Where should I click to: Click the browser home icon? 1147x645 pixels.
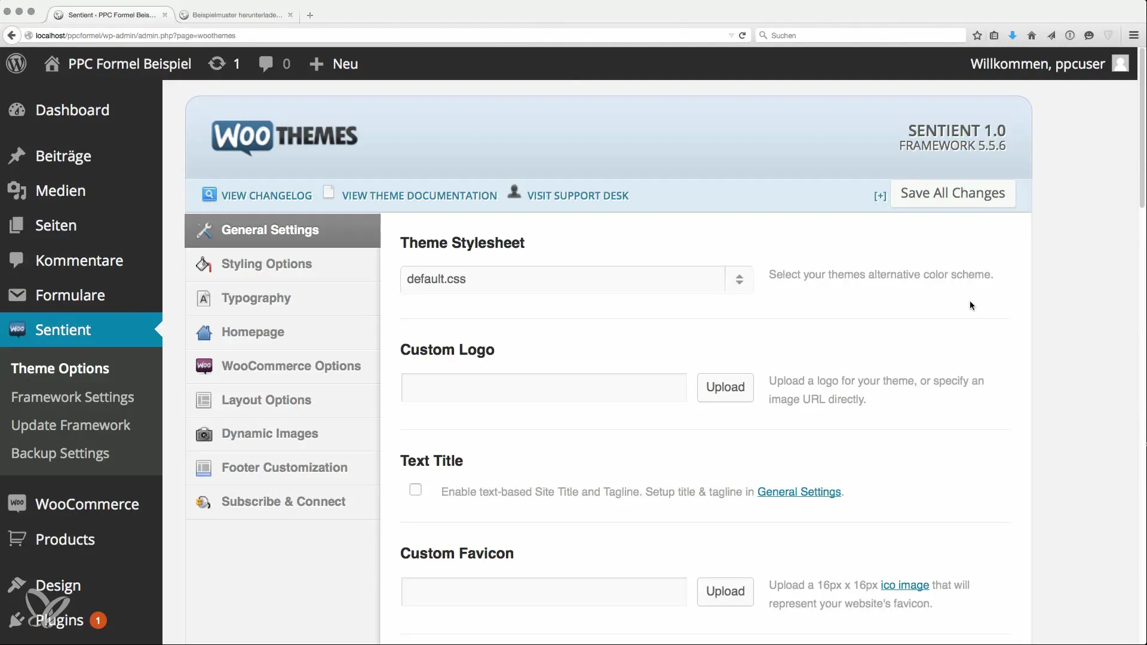(1032, 35)
